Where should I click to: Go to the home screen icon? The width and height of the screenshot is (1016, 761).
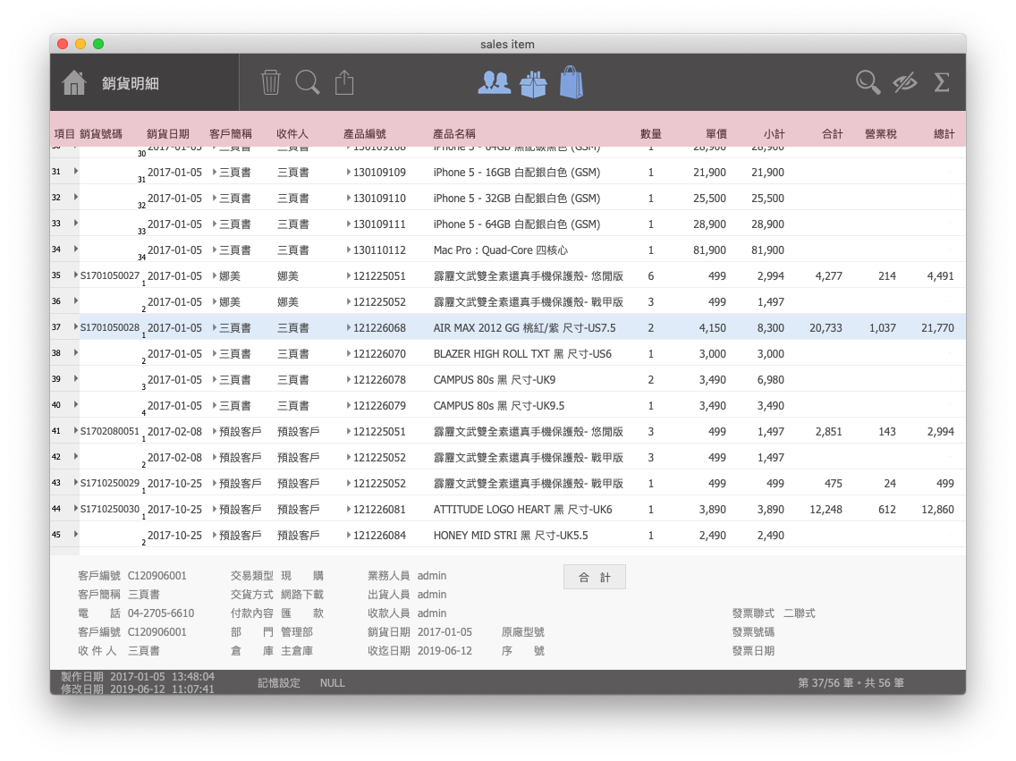click(74, 83)
